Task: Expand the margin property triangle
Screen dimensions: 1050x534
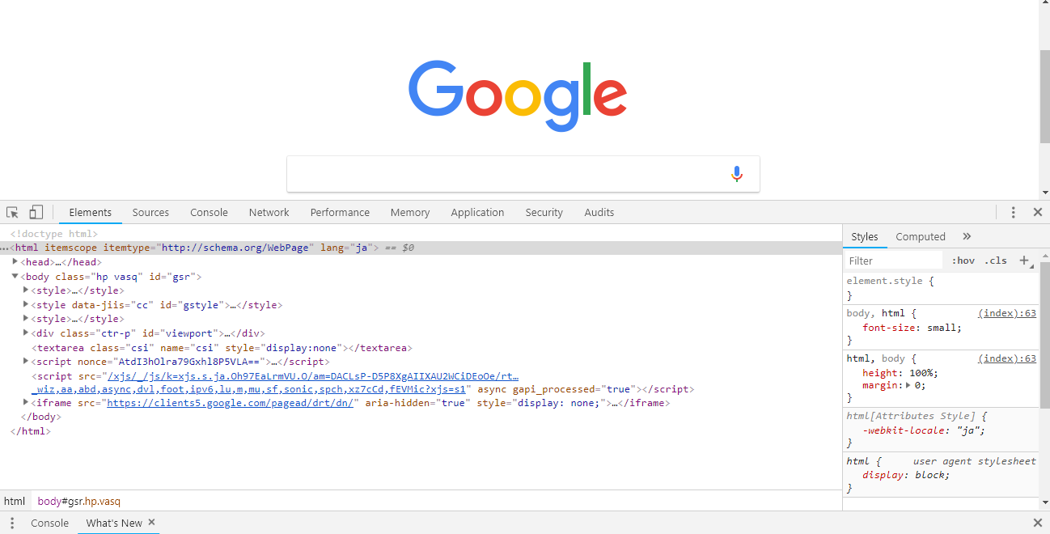Action: click(908, 386)
